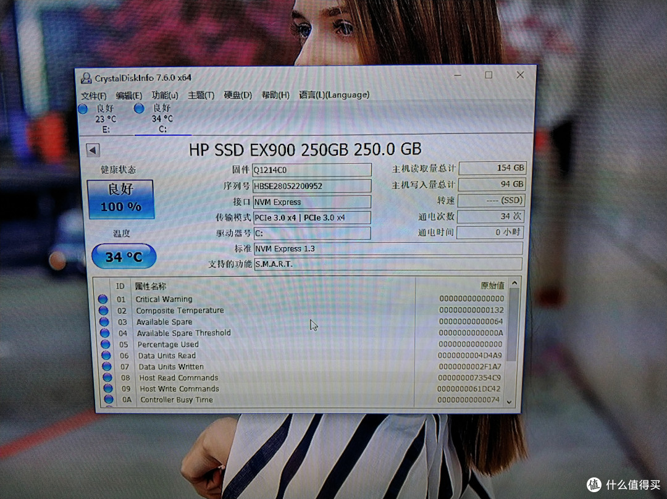The width and height of the screenshot is (667, 499).
Task: Select the C: drive 34 °C tab
Action: click(162, 118)
